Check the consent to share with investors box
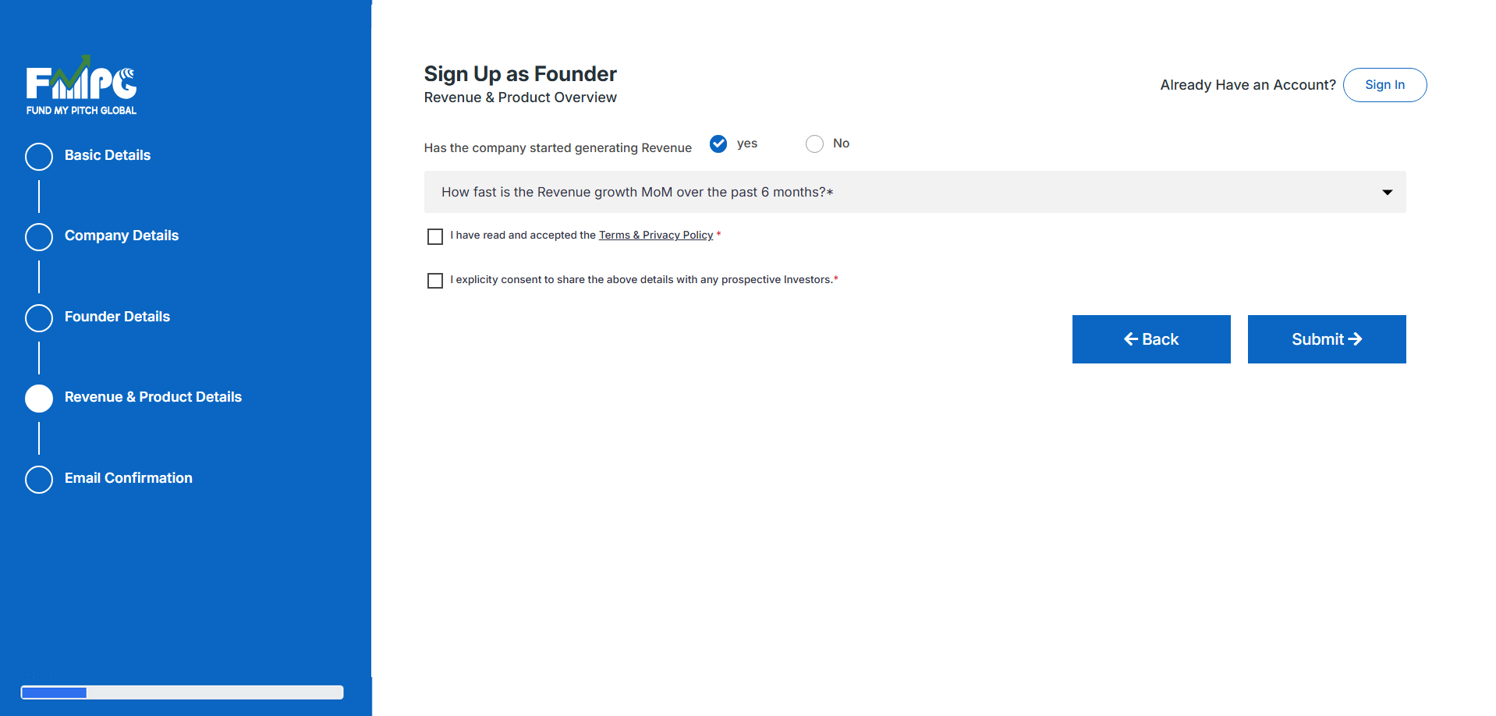Image resolution: width=1496 pixels, height=716 pixels. click(x=435, y=281)
